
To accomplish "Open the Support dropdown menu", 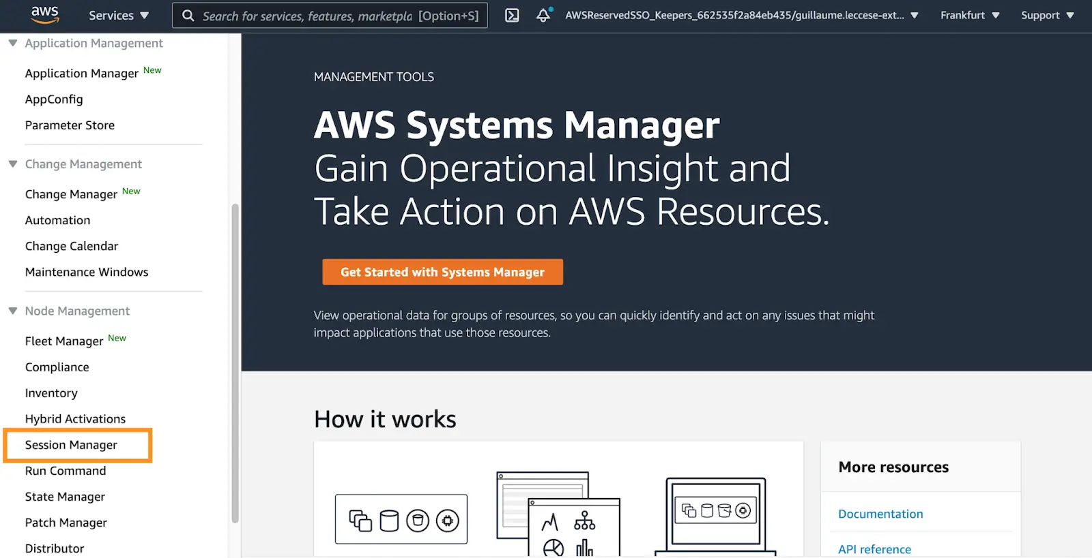I will pyautogui.click(x=1048, y=15).
